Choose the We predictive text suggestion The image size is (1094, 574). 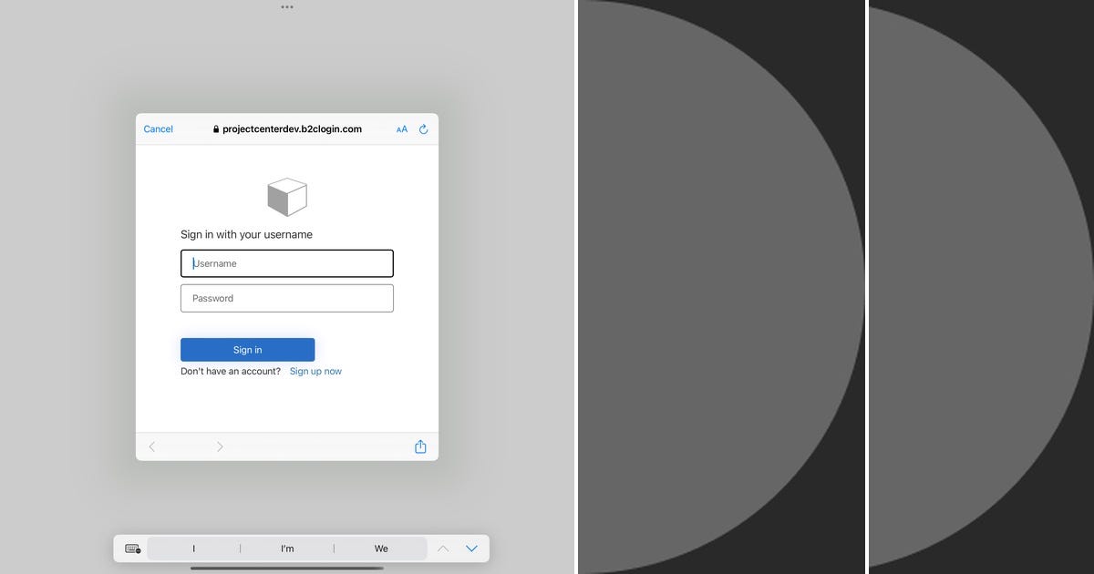point(381,548)
